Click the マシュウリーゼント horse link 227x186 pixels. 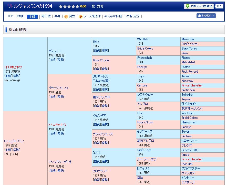tap(60, 162)
